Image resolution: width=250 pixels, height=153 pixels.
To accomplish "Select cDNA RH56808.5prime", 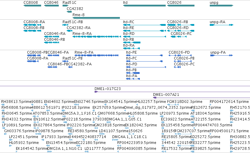I will click(3, 110).
